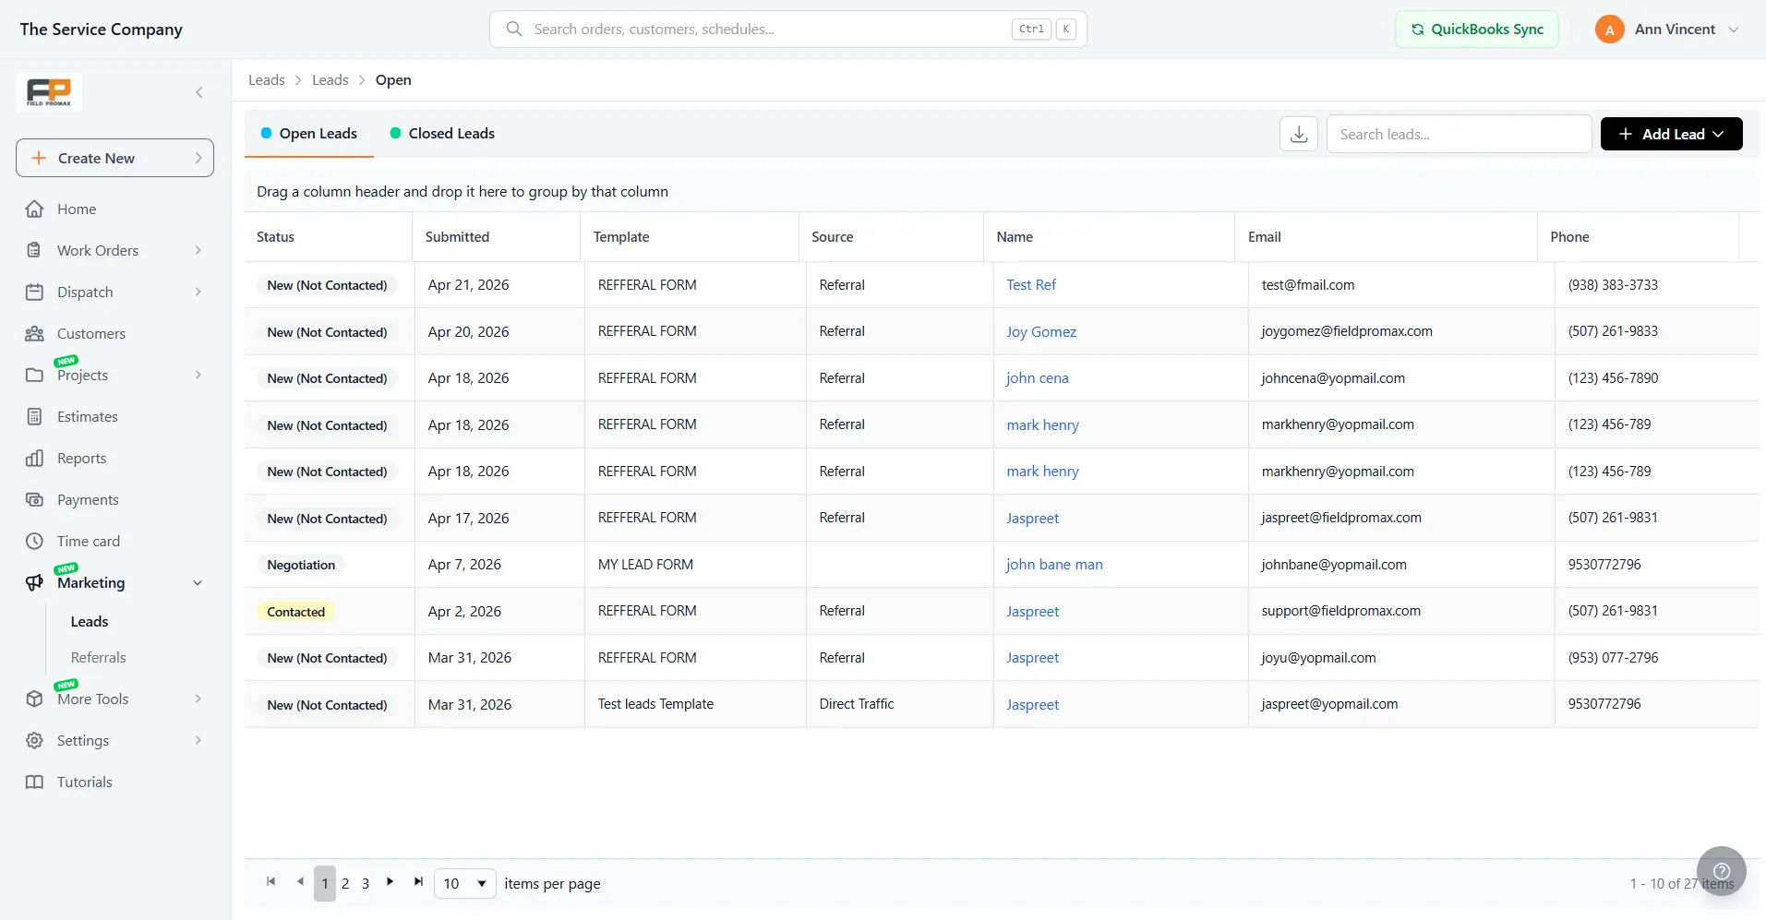
Task: Click the Direct Traffic source cell
Action: pyautogui.click(x=857, y=704)
